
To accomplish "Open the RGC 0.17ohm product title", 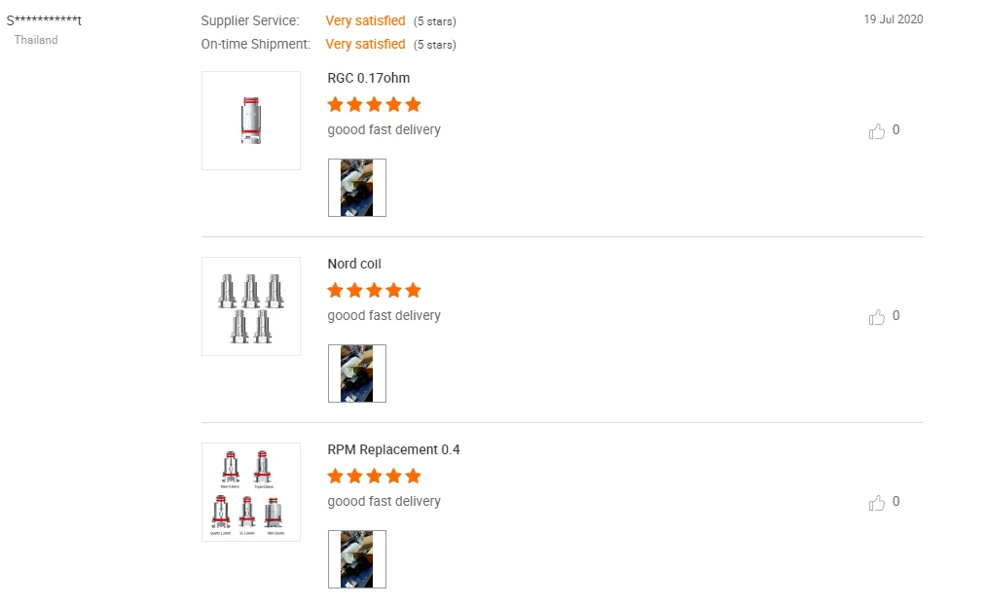I will click(x=369, y=78).
